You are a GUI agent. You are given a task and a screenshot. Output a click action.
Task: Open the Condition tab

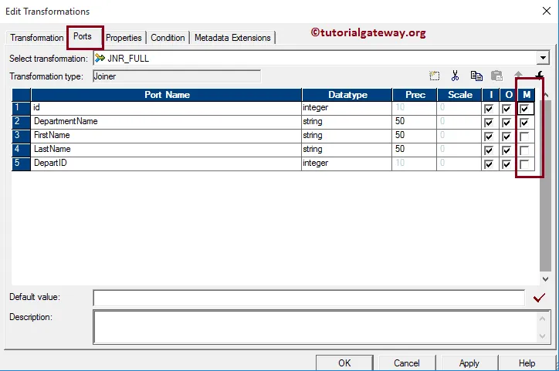point(168,38)
